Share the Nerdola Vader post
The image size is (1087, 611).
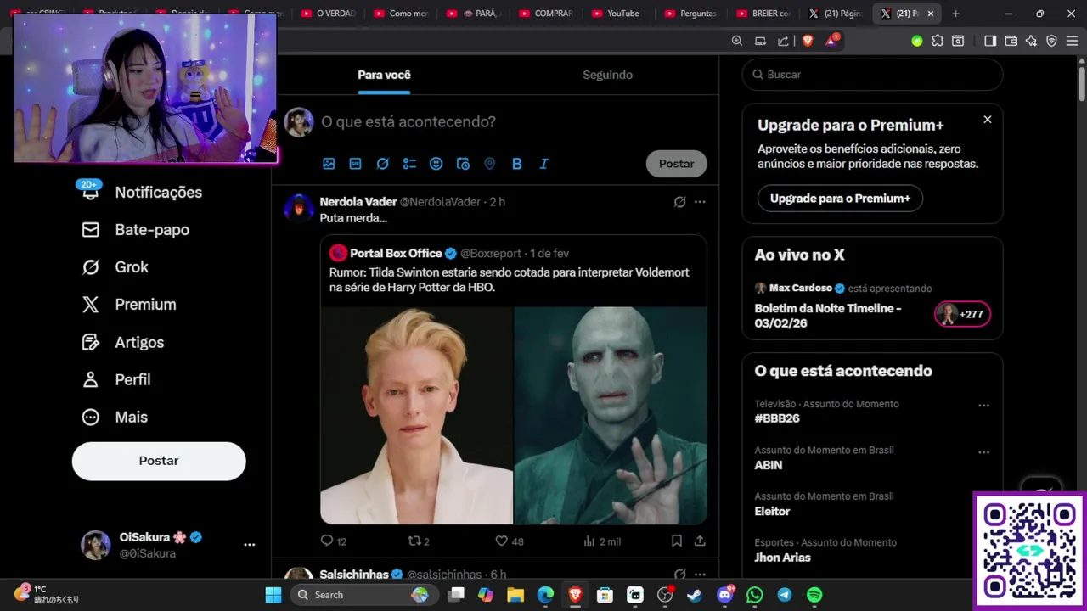(700, 541)
